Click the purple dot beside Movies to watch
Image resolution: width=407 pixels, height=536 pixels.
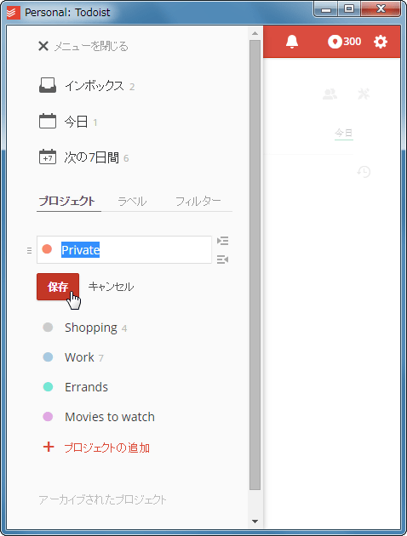pos(48,417)
